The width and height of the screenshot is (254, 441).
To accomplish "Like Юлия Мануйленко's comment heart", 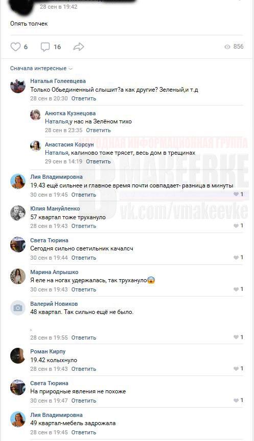I will (x=236, y=225).
